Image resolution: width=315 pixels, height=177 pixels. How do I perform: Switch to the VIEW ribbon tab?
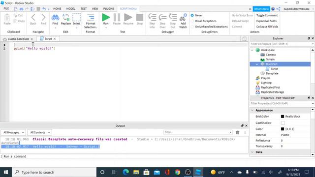[x=95, y=9]
